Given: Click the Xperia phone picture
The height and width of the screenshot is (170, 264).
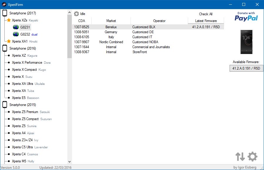Looking at the screenshot, I should pyautogui.click(x=246, y=42).
